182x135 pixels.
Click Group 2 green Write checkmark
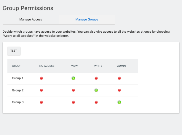96,90
